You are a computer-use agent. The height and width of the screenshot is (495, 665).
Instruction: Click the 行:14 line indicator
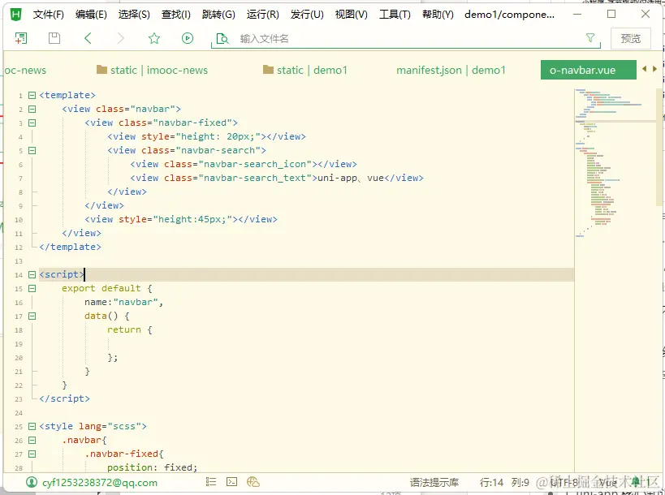click(491, 482)
